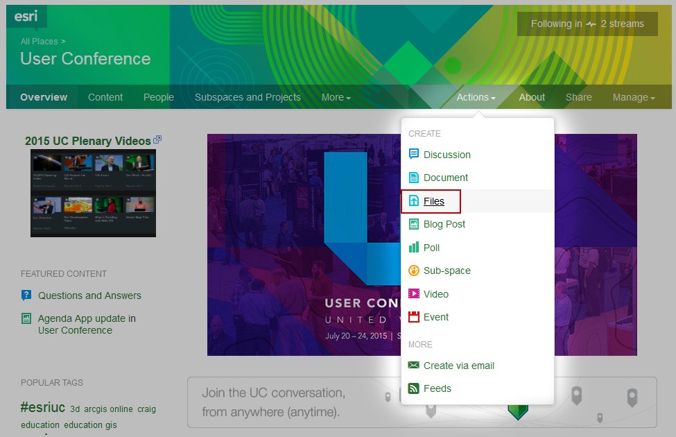Expand the More dropdown menu
The height and width of the screenshot is (437, 676).
tap(336, 98)
